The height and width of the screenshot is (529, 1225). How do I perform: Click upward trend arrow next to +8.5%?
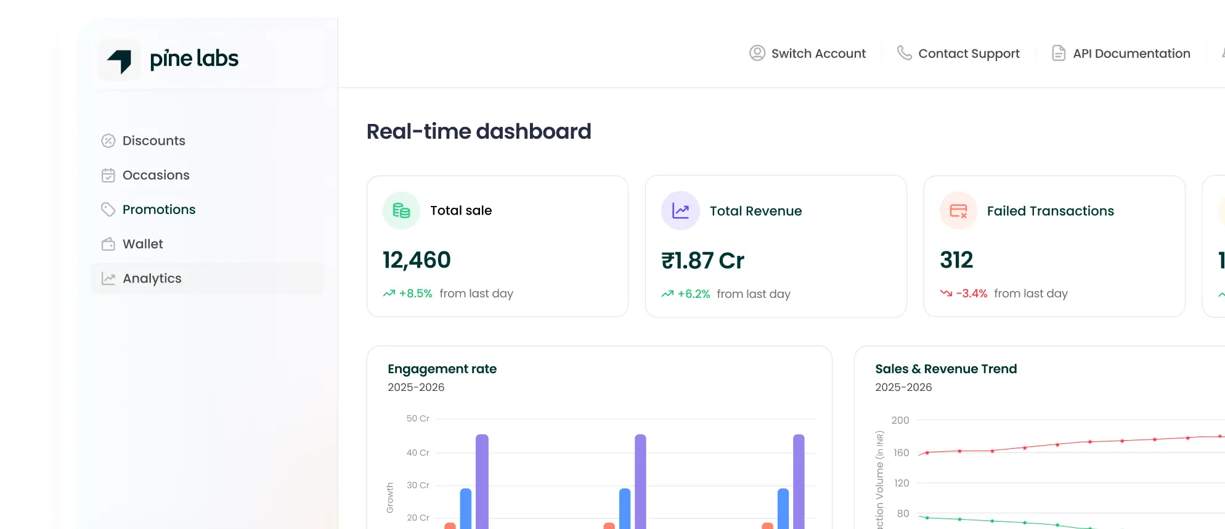(x=389, y=293)
